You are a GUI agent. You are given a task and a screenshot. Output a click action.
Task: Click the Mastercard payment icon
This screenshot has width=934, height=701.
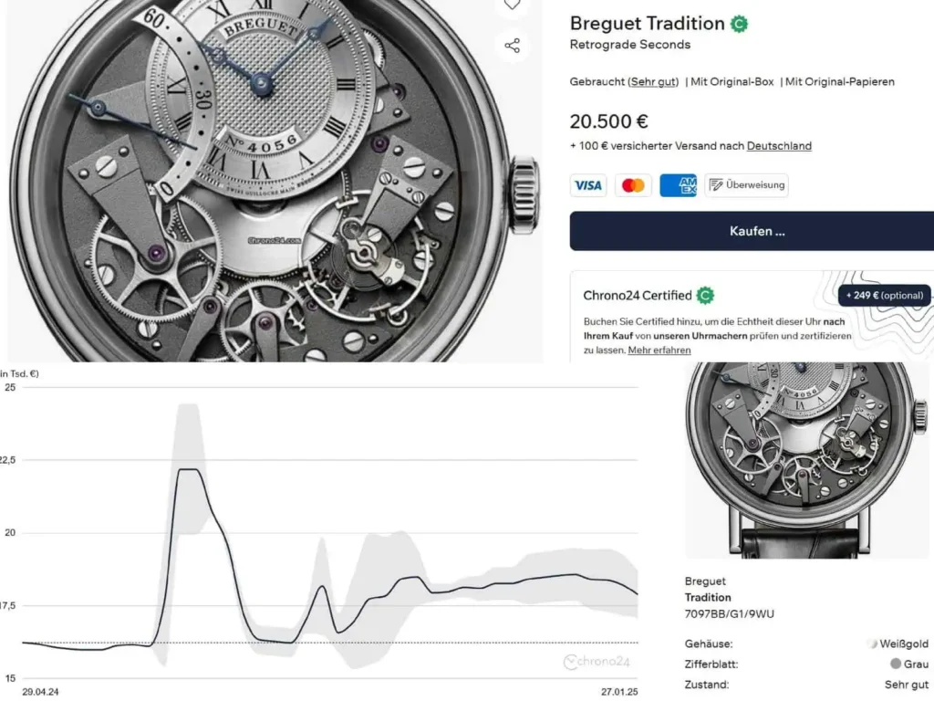click(x=633, y=185)
